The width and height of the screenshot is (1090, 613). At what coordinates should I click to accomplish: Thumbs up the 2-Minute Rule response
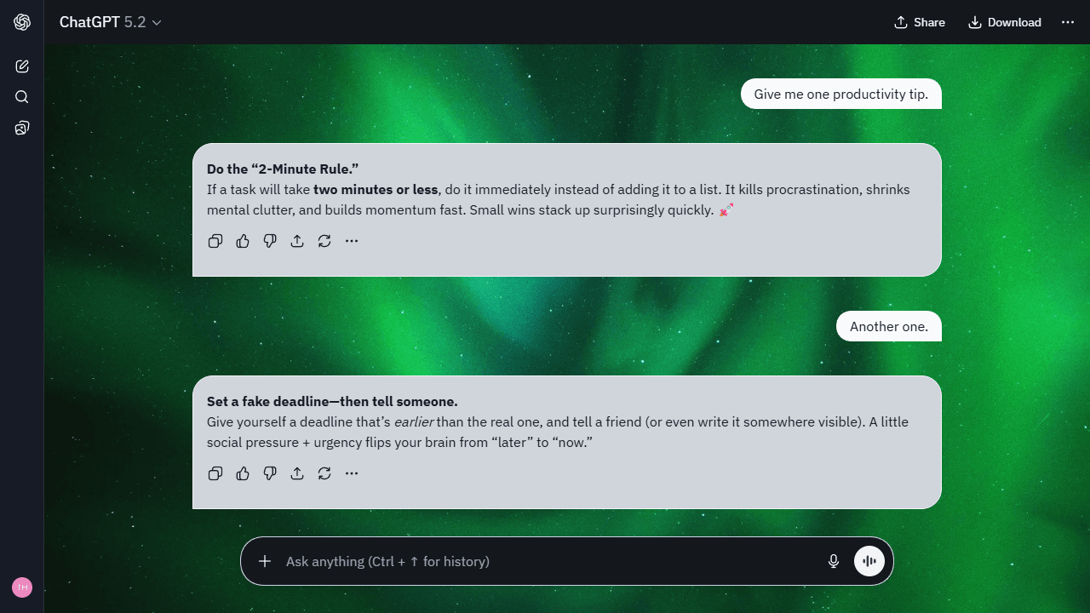243,241
